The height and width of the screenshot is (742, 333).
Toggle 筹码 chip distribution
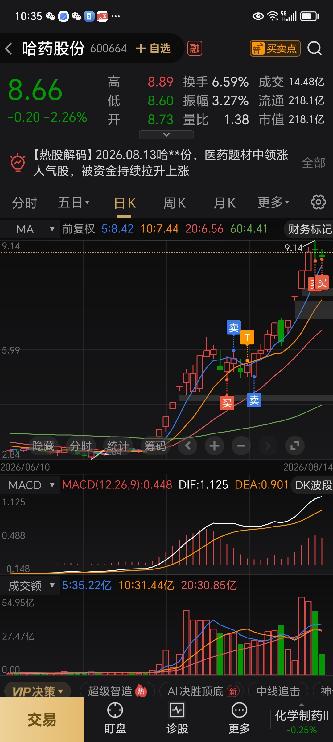155,446
